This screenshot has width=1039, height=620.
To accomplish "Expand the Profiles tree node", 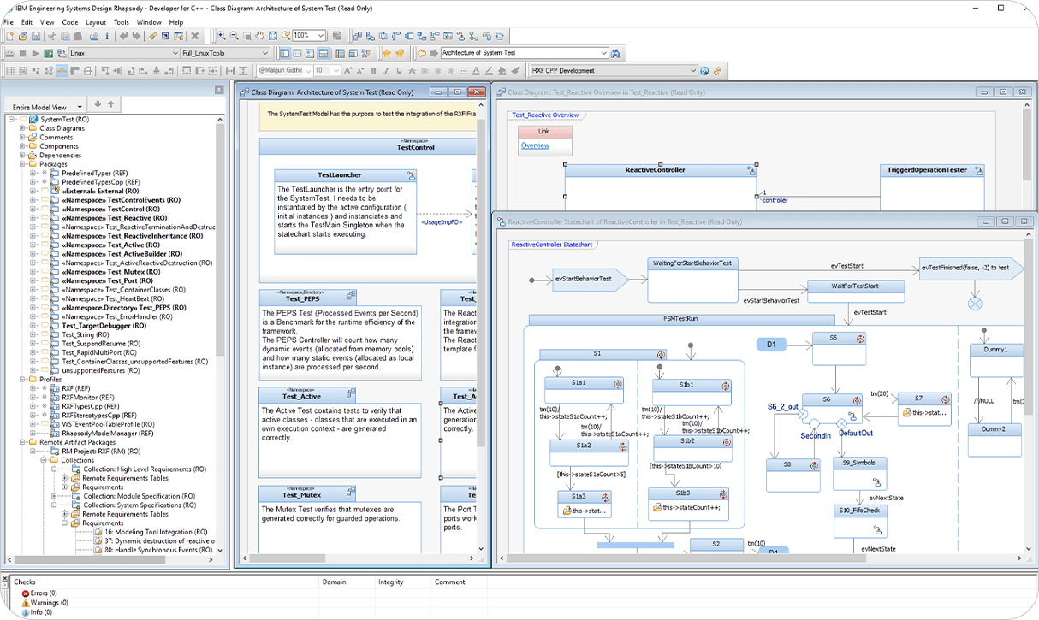I will click(x=22, y=380).
